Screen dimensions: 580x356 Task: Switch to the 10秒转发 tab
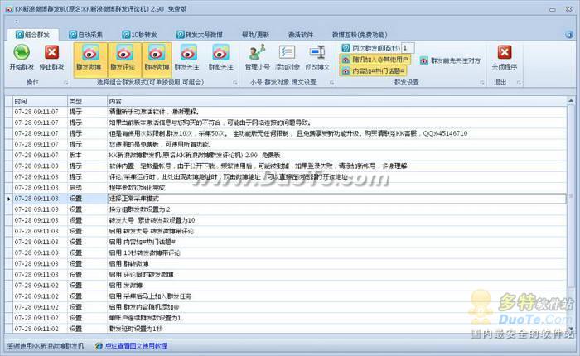tap(139, 35)
